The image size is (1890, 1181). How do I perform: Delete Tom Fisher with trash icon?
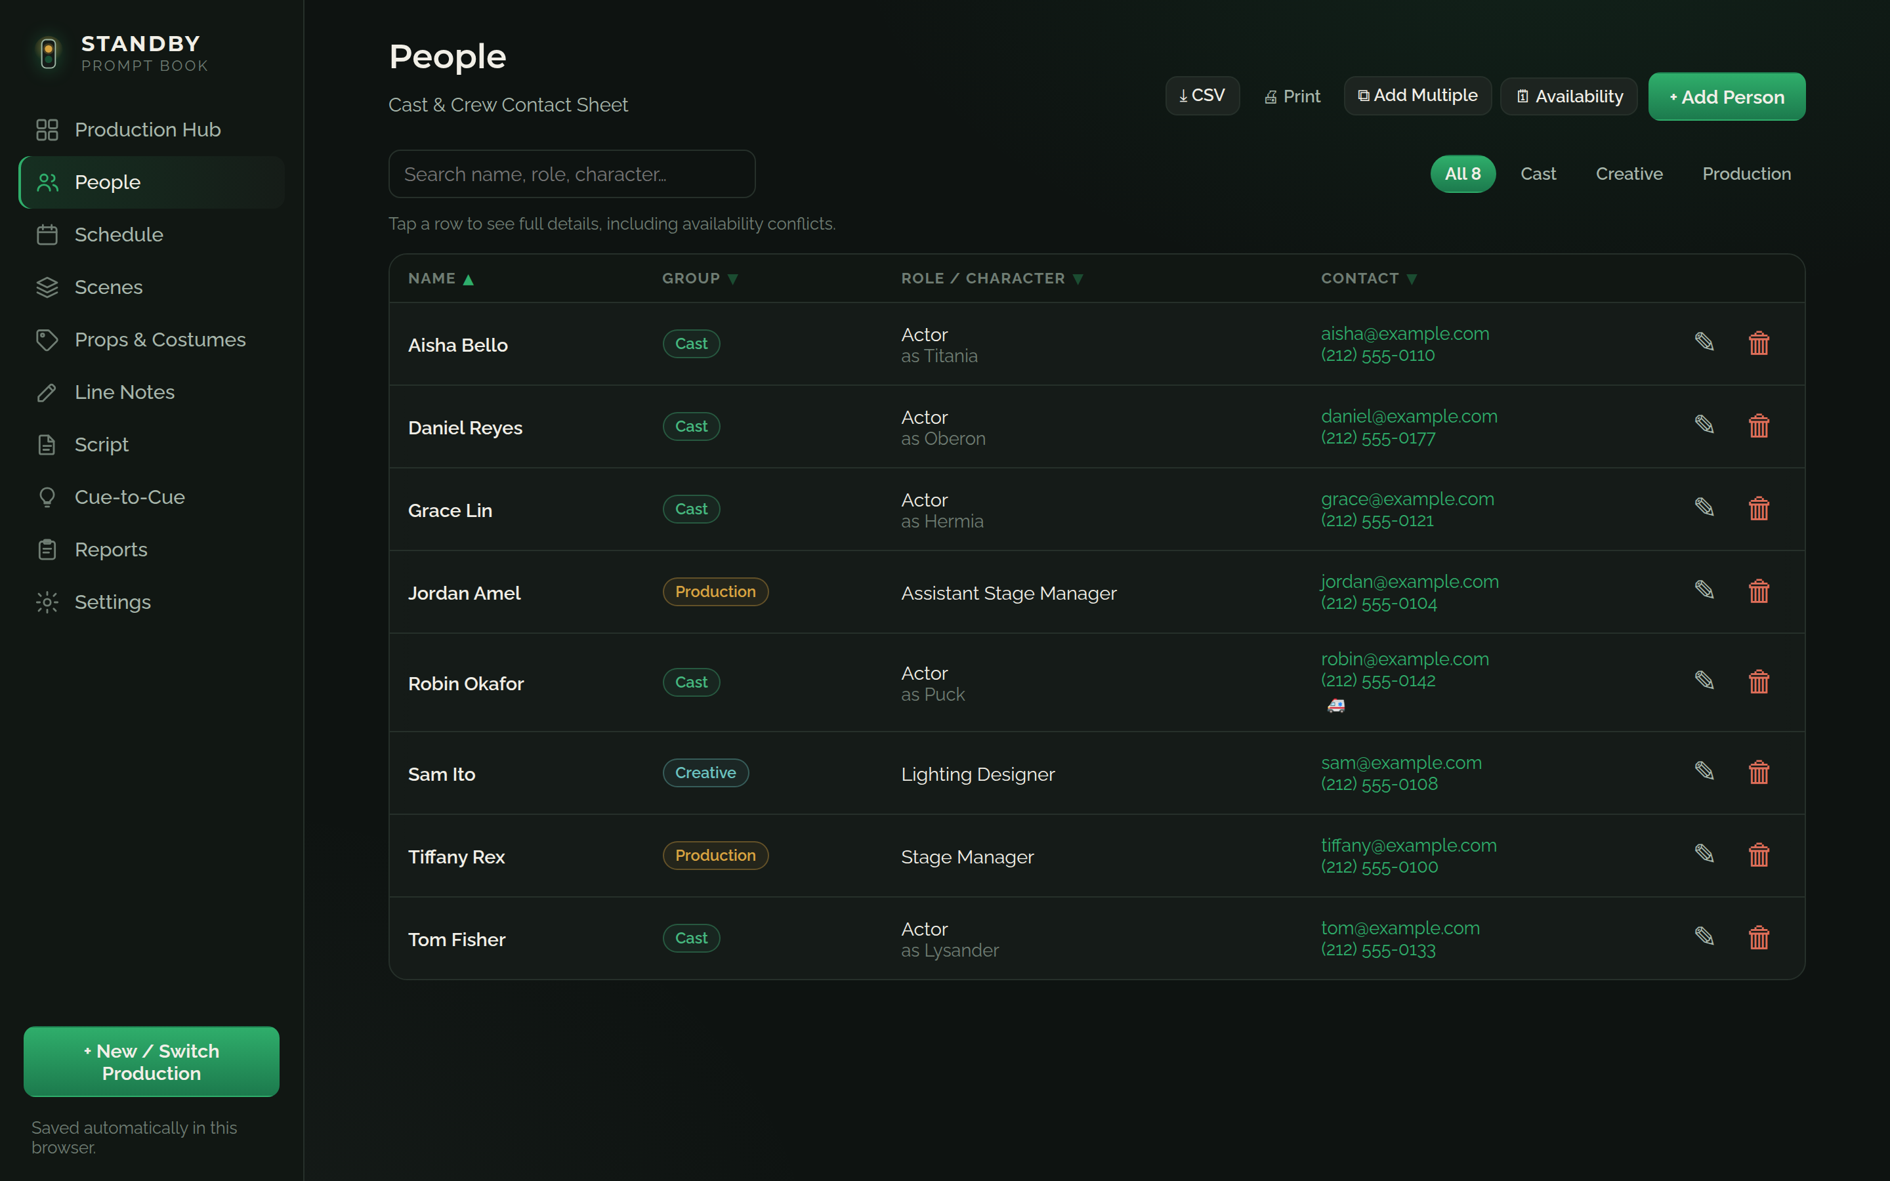pyautogui.click(x=1759, y=938)
